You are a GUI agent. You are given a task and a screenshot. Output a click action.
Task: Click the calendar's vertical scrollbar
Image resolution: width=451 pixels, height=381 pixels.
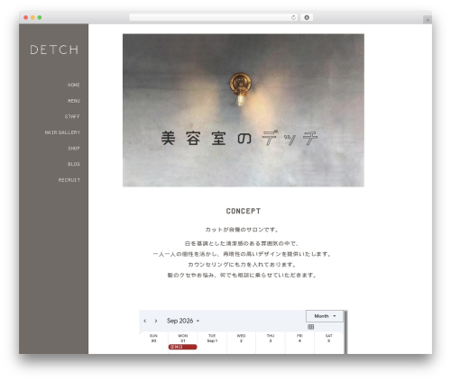[x=345, y=332]
